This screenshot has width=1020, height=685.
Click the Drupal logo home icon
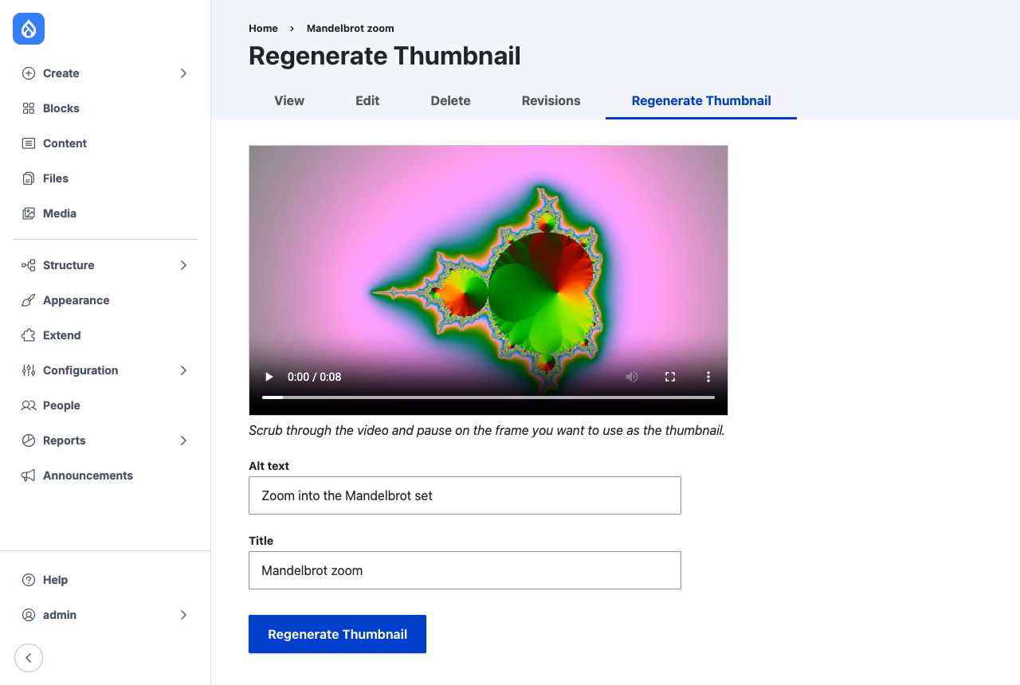click(x=29, y=29)
